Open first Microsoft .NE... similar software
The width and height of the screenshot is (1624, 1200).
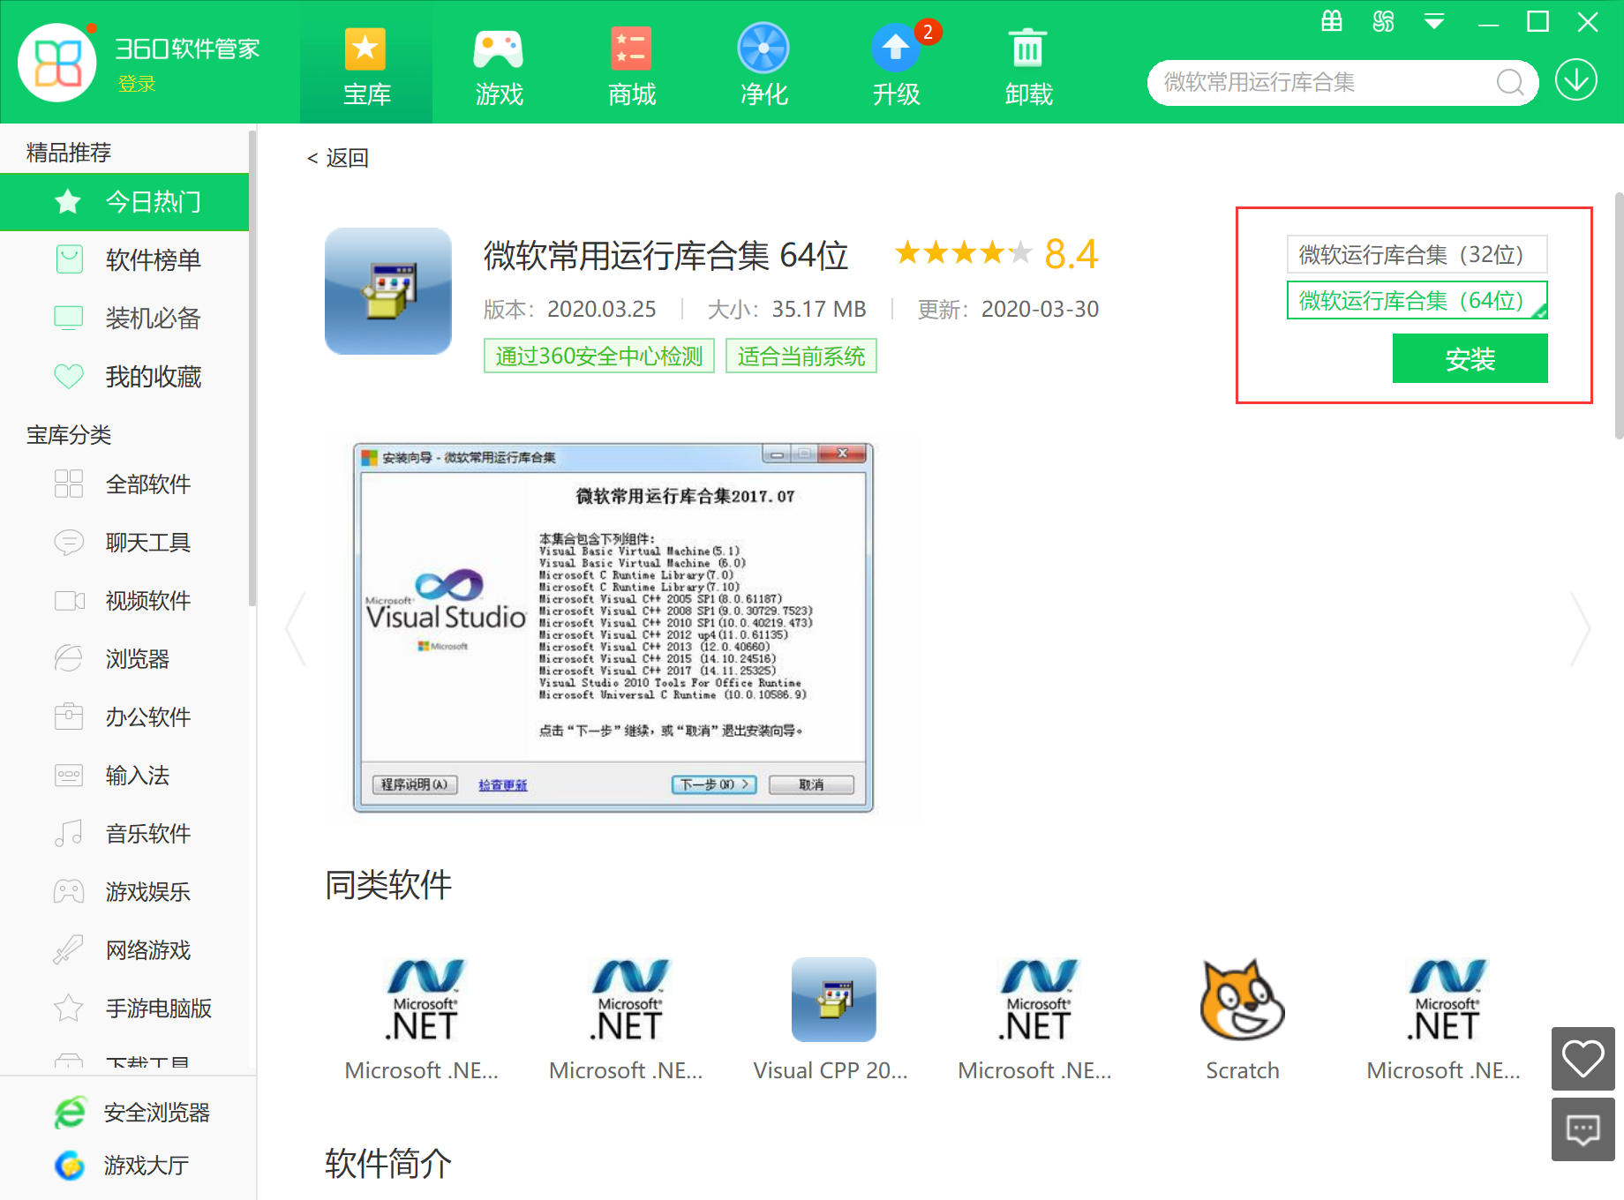[423, 1020]
